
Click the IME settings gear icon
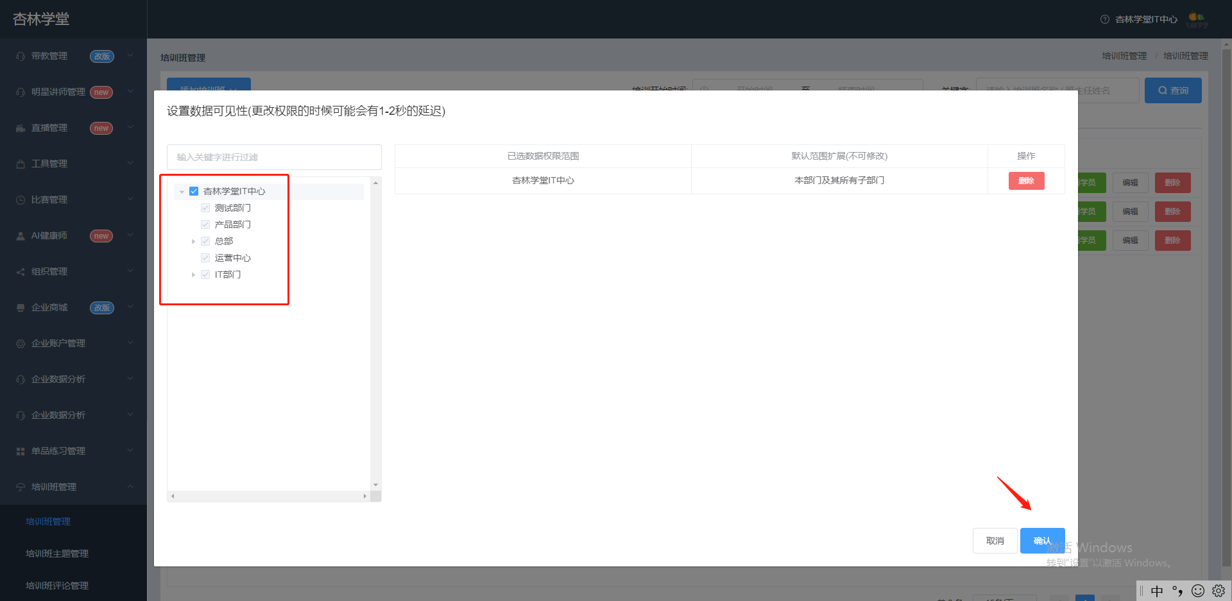(x=1219, y=591)
